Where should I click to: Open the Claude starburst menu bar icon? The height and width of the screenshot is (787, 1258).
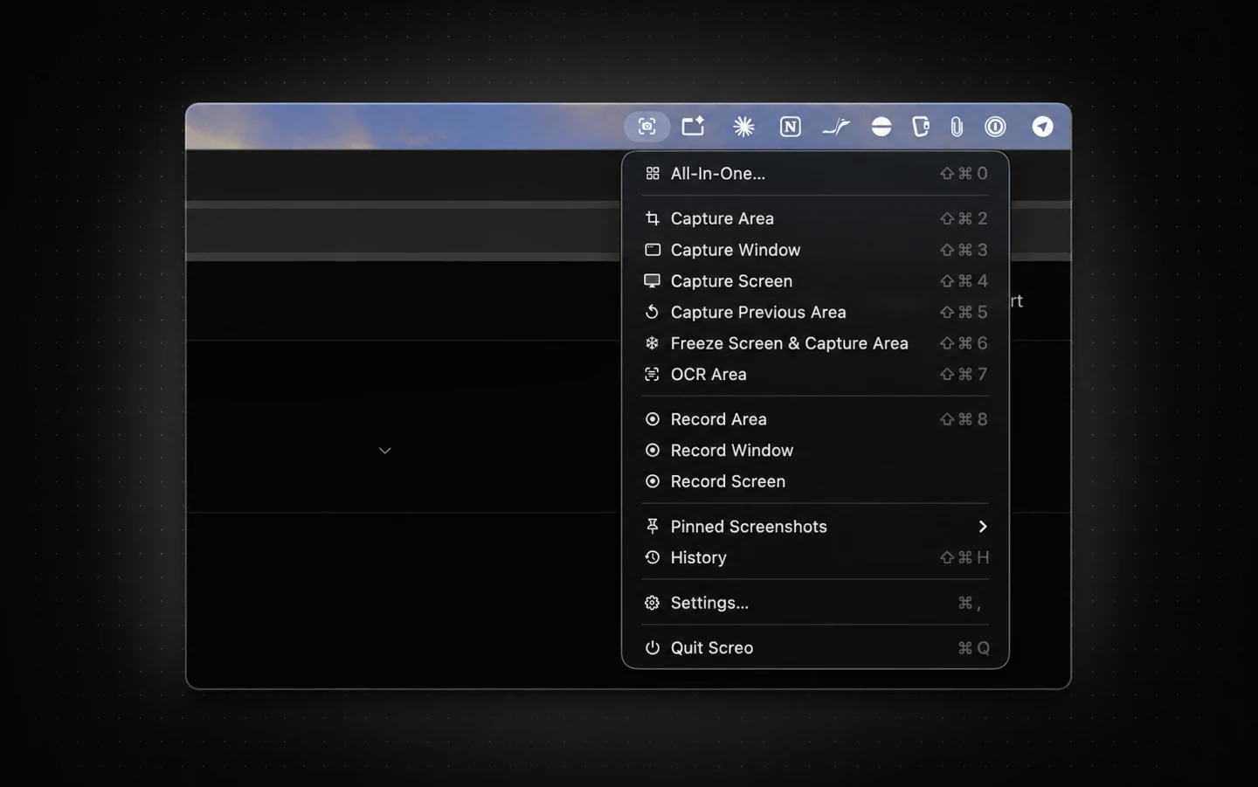point(743,127)
